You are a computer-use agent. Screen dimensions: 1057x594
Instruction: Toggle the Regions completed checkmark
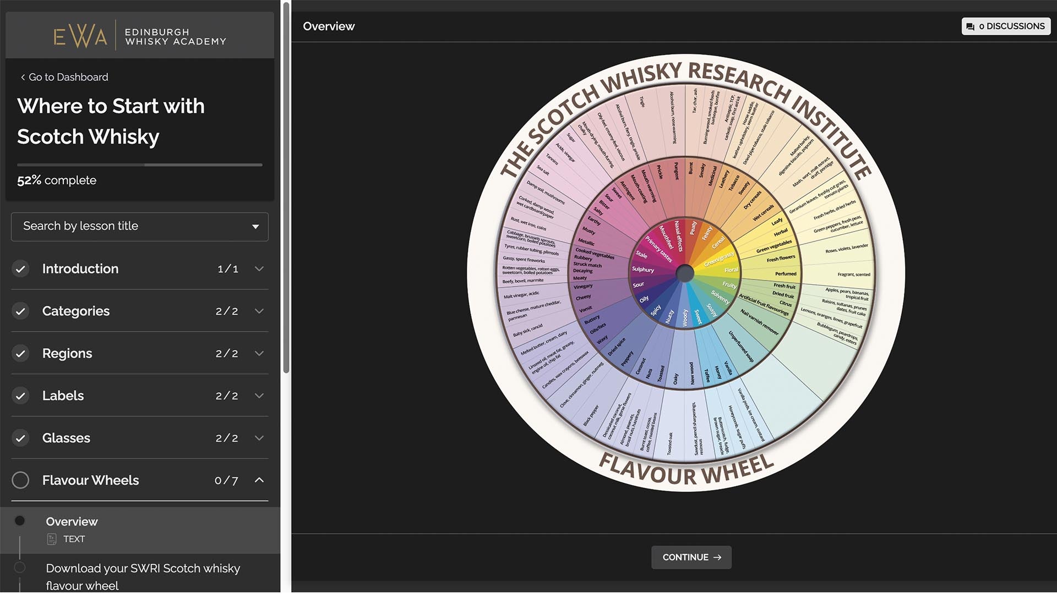[20, 354]
